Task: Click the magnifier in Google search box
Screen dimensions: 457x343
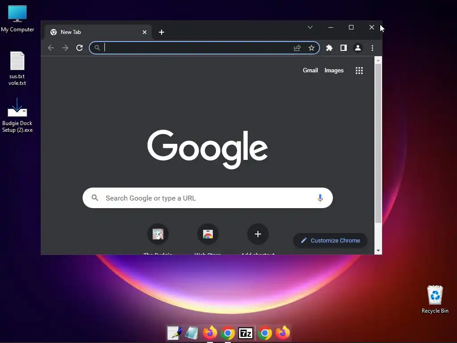Action: click(95, 198)
